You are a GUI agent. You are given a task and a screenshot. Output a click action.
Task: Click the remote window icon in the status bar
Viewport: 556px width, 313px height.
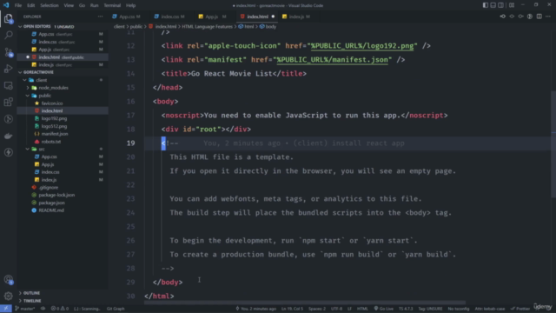pyautogui.click(x=6, y=309)
